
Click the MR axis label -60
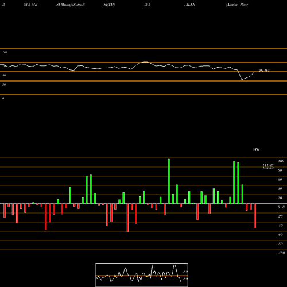280,235
